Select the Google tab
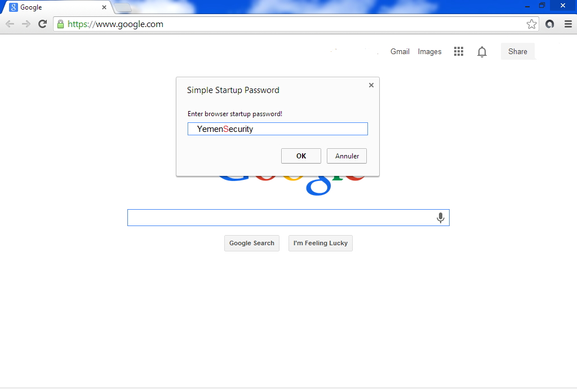This screenshot has height=389, width=577. pos(56,7)
